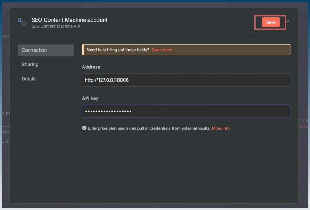Close the credential dialog with the X
Viewport: 310px width, 210px height.
click(288, 21)
